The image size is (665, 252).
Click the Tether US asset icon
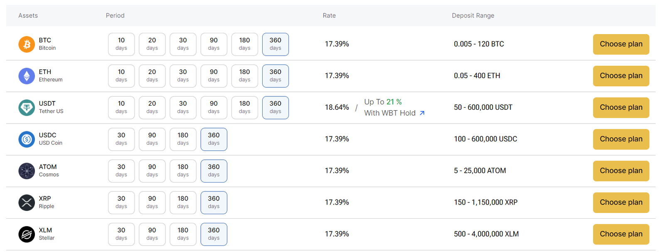(x=27, y=107)
